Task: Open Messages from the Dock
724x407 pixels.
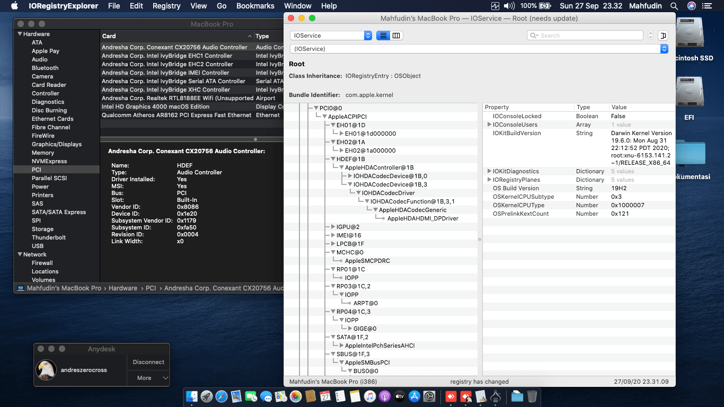Action: tap(266, 396)
